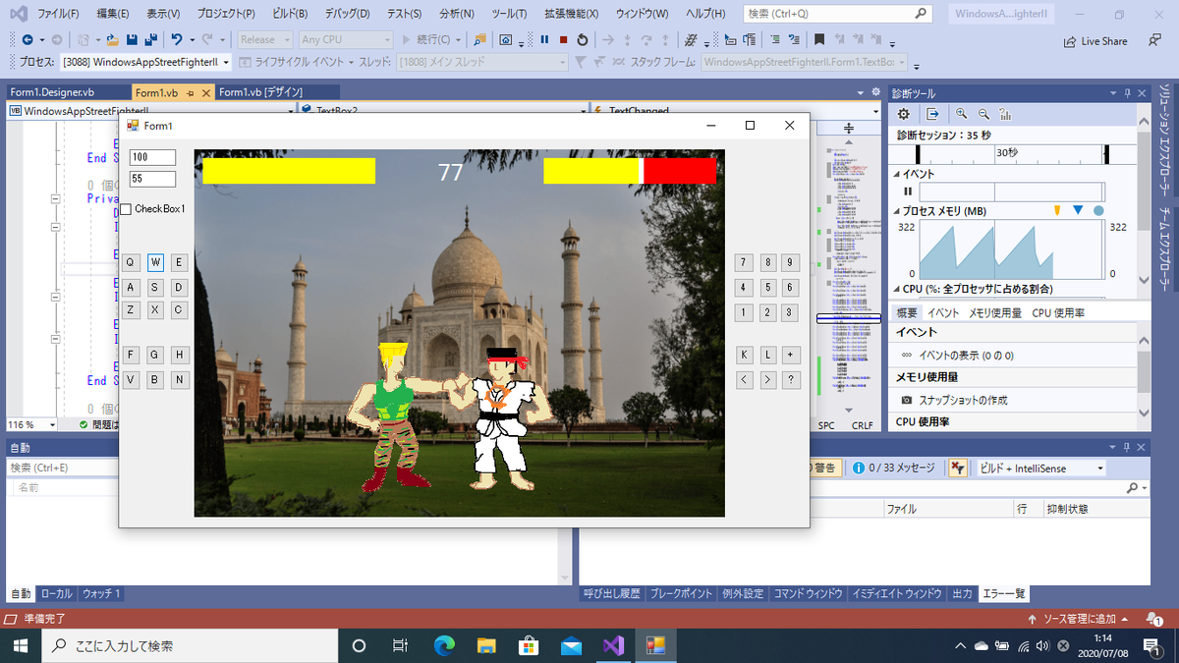Click the スナップショットの作成 link
The image size is (1179, 663).
click(963, 401)
